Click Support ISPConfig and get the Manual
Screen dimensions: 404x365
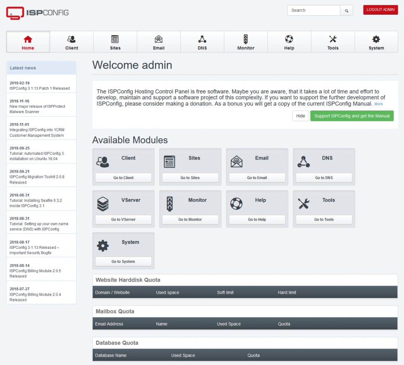352,116
